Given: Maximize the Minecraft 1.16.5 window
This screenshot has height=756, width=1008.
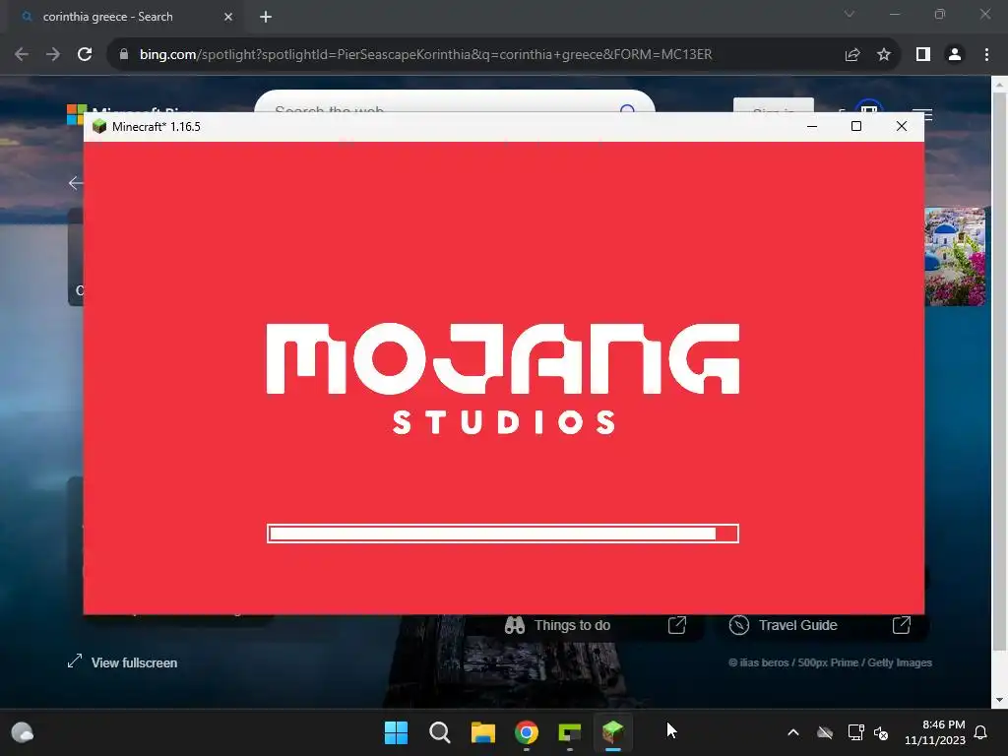Looking at the screenshot, I should point(856,127).
